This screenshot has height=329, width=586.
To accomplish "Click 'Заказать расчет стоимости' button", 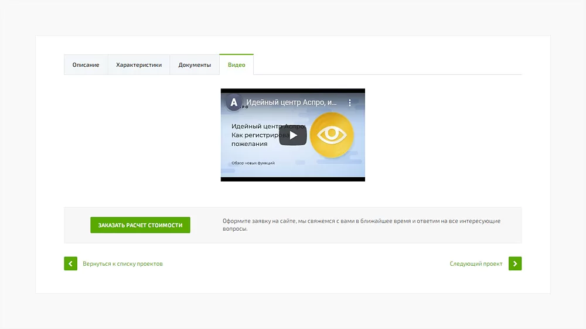I will (x=140, y=225).
